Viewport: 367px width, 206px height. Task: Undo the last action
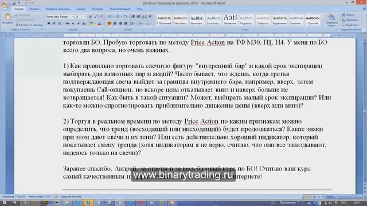tap(19, 3)
